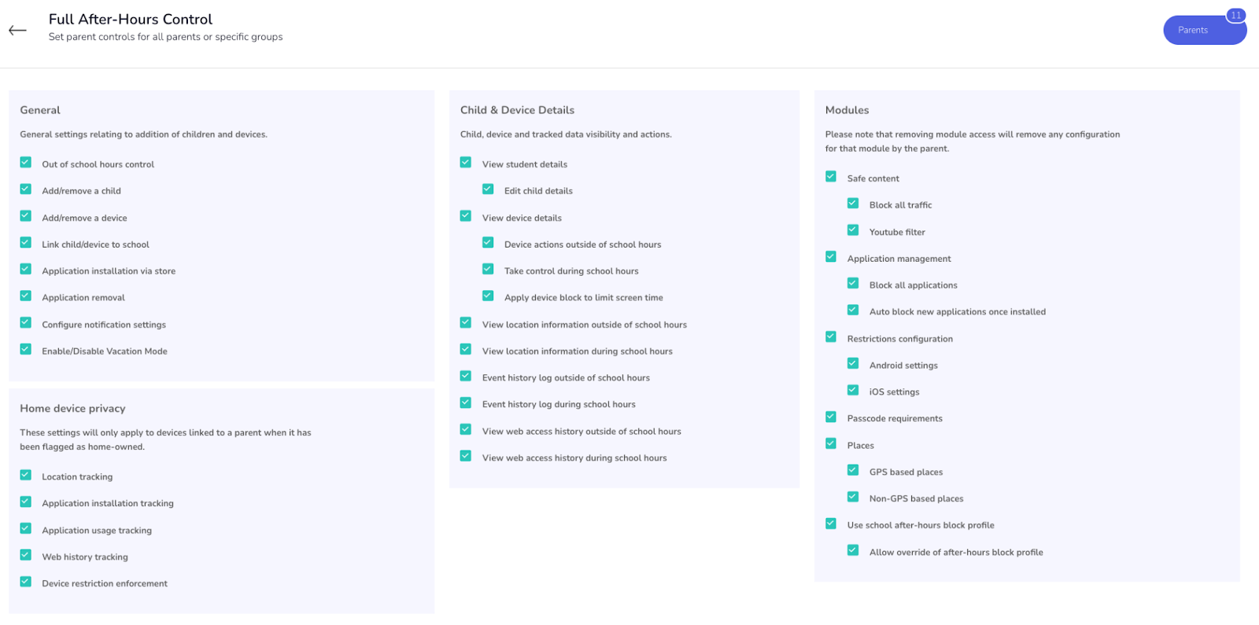Toggle the Youtube filter checkbox

click(x=853, y=230)
